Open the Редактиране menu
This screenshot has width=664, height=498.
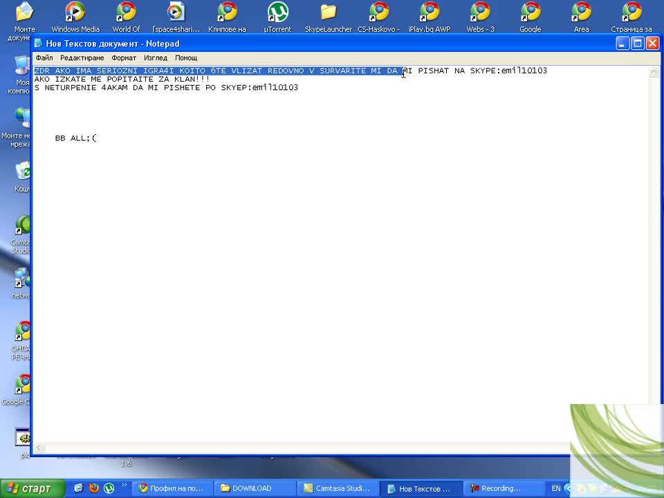[x=82, y=57]
